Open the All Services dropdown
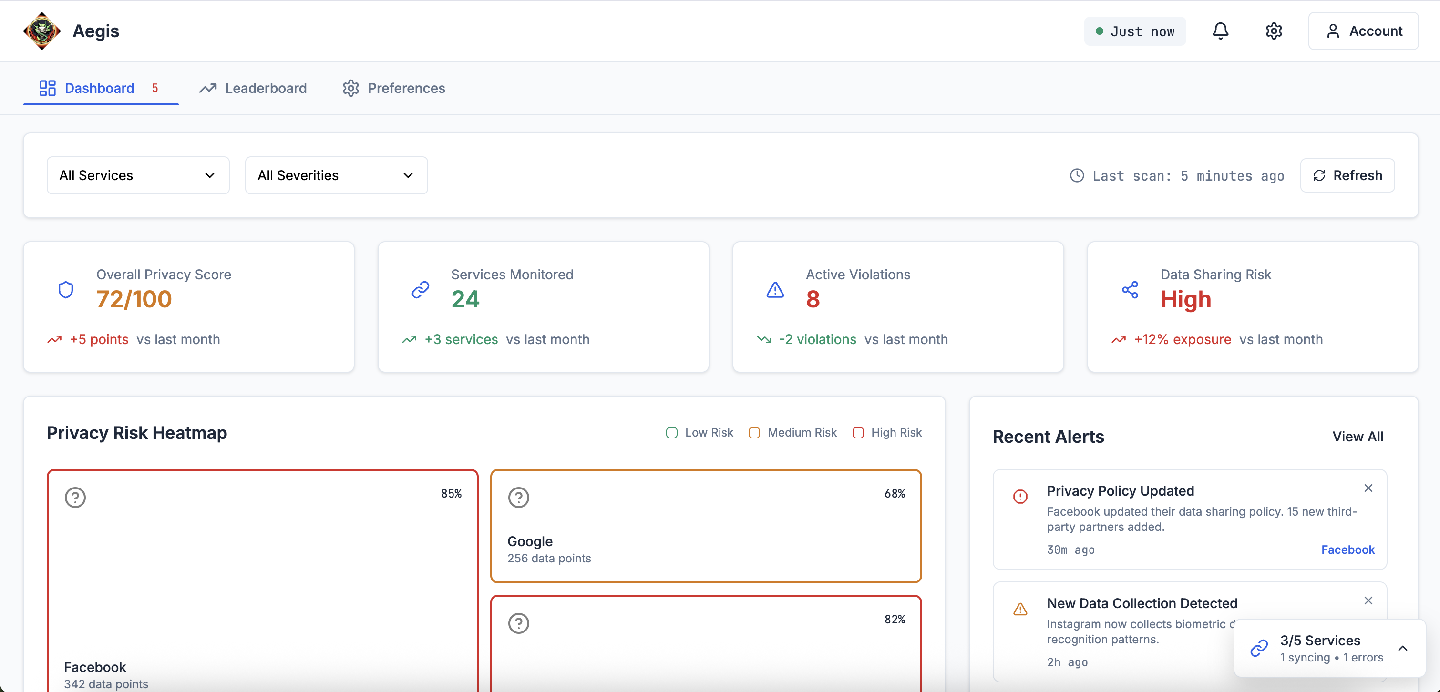 pyautogui.click(x=137, y=175)
